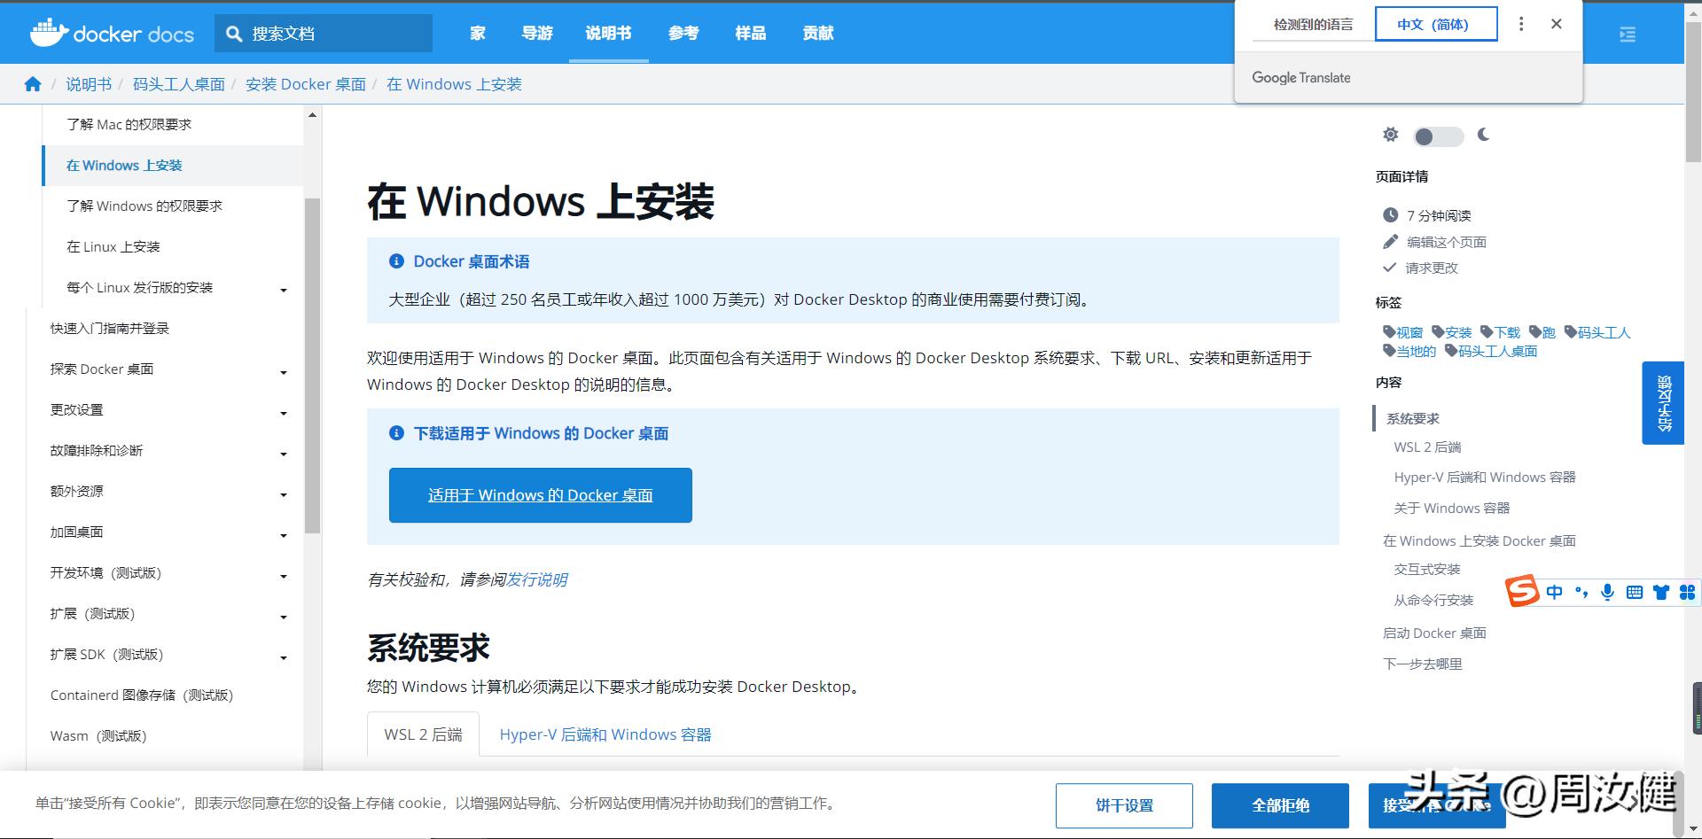The image size is (1702, 839).
Task: Open the Sogou toolbox grid icon
Action: [1686, 592]
